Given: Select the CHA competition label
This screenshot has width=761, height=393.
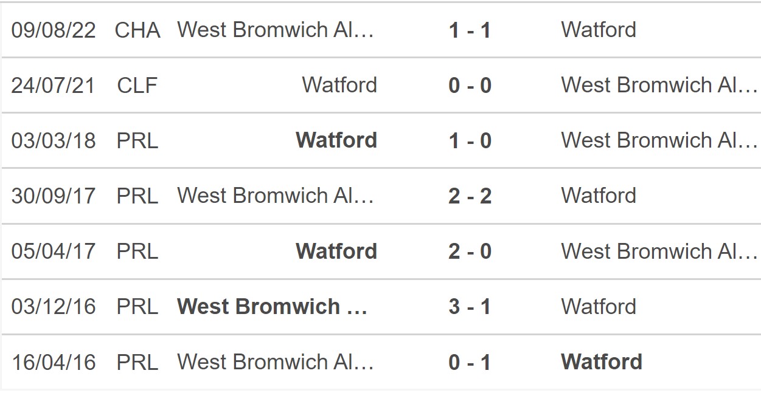Looking at the screenshot, I should click(137, 30).
